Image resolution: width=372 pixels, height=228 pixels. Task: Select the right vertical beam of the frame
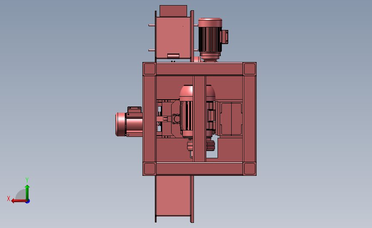click(249, 119)
